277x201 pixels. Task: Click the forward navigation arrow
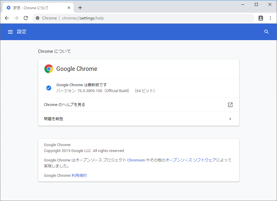coord(16,18)
